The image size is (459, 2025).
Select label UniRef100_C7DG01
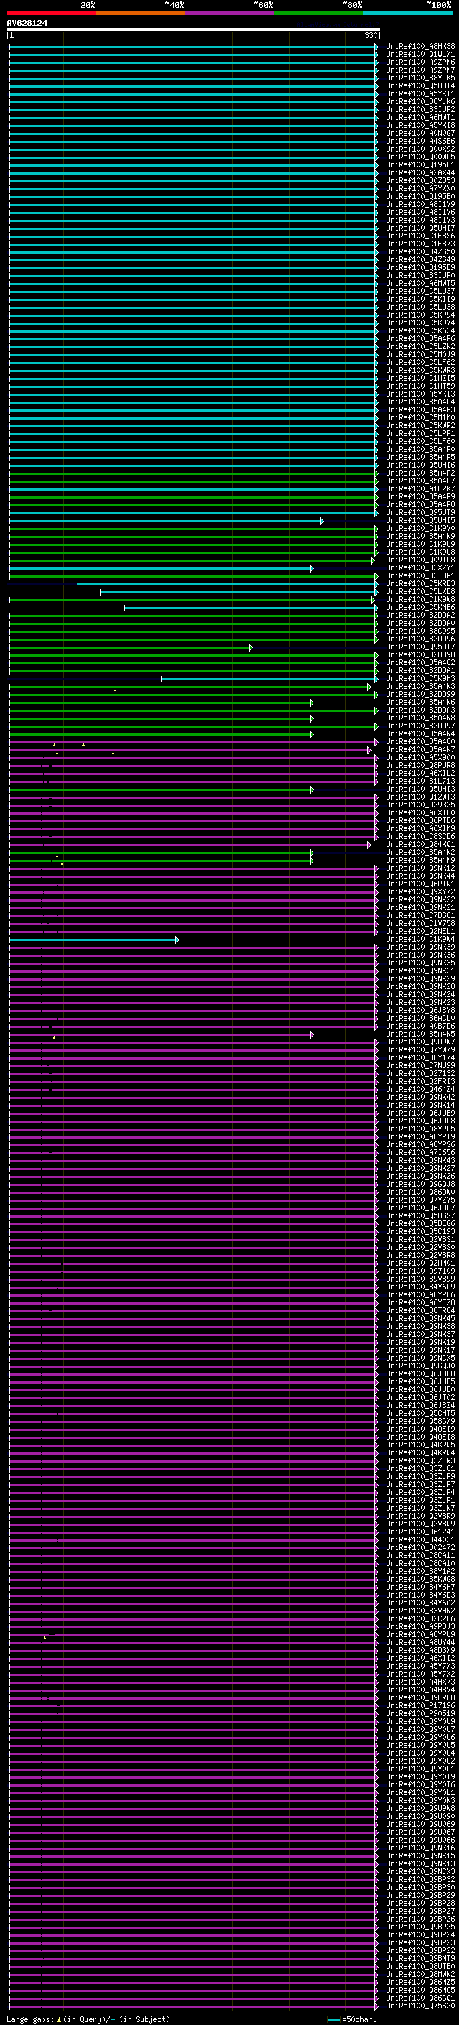point(420,915)
